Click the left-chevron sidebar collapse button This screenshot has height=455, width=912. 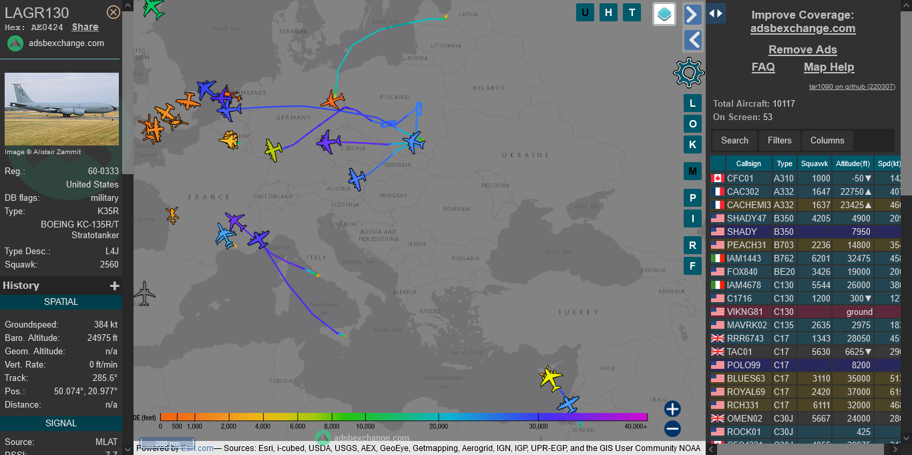pyautogui.click(x=693, y=41)
